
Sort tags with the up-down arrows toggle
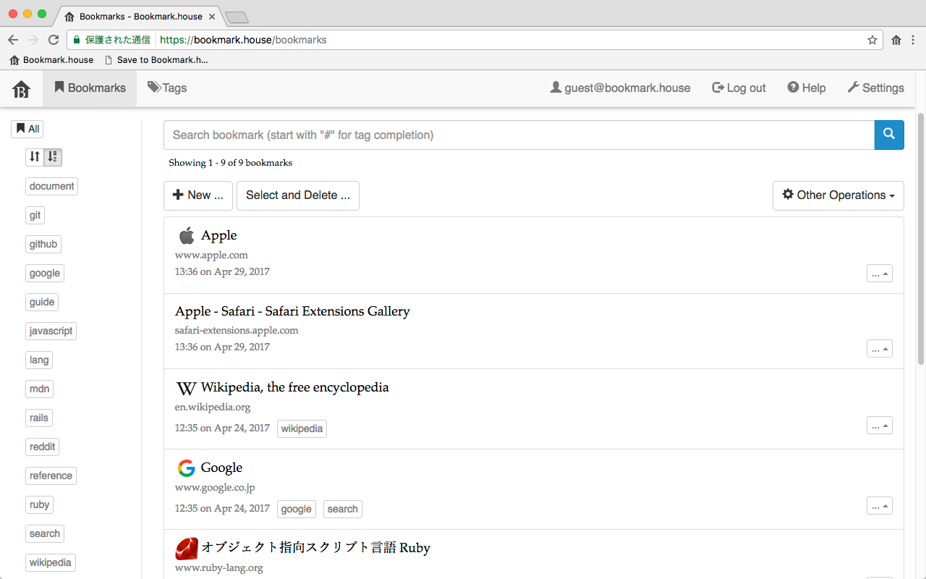tap(35, 156)
